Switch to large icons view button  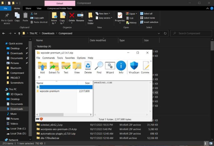pyautogui.click(x=211, y=144)
